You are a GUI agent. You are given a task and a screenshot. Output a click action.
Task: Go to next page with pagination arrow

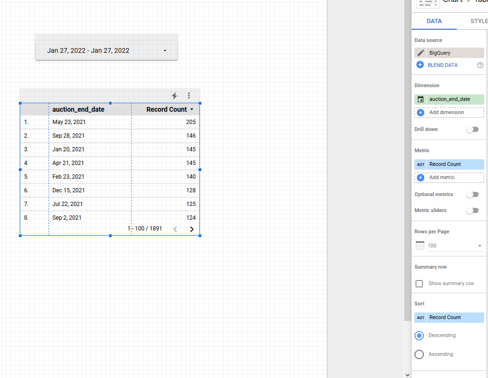coord(191,229)
